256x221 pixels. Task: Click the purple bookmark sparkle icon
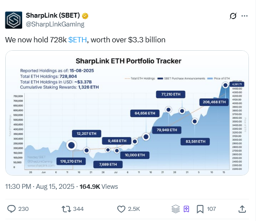pyautogui.click(x=186, y=209)
